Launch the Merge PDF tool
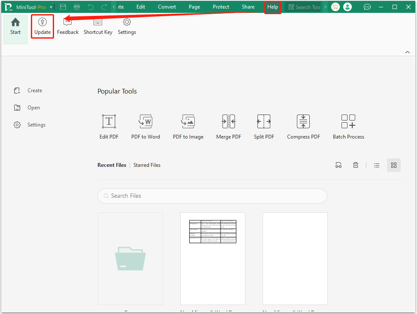The height and width of the screenshot is (314, 417). 228,126
